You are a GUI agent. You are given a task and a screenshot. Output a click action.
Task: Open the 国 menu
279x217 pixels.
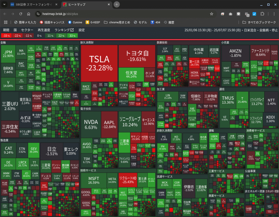[x=15, y=30]
